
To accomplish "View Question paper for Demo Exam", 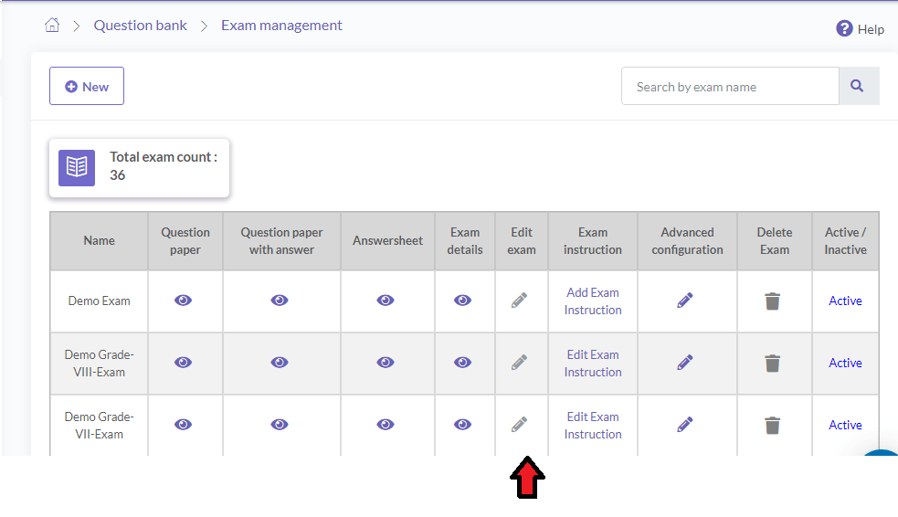I will tap(184, 301).
